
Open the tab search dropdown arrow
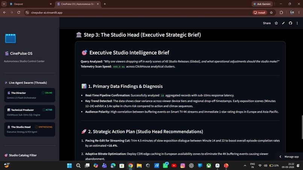click(x=4, y=4)
